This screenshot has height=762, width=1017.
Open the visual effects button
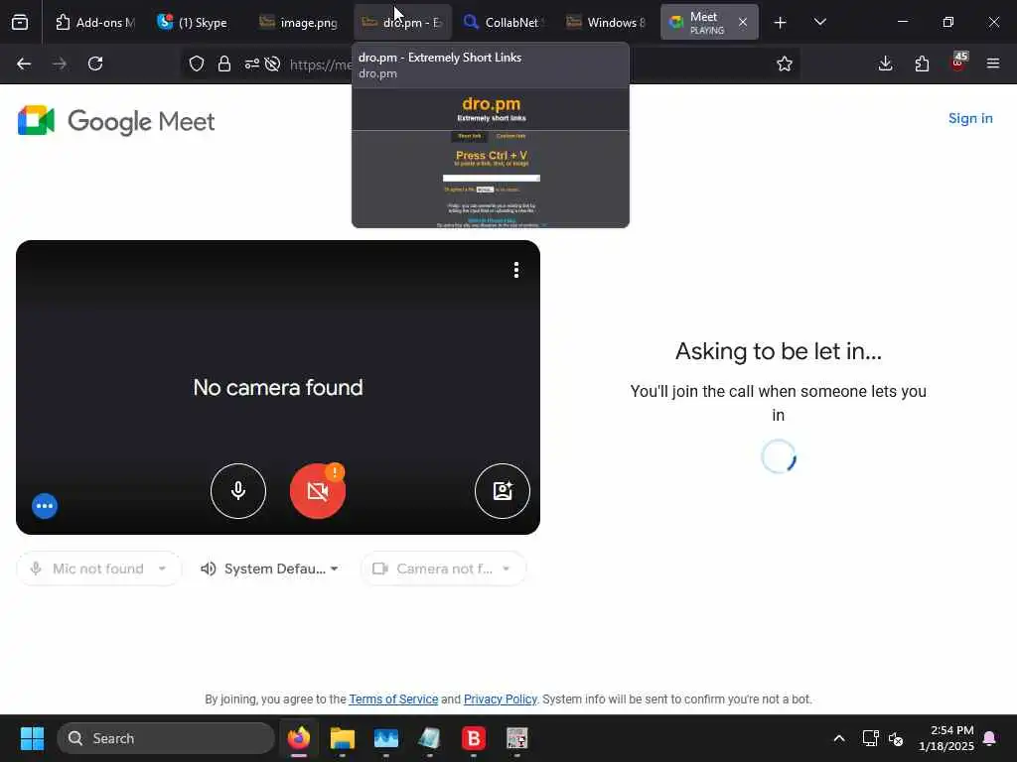(x=502, y=491)
